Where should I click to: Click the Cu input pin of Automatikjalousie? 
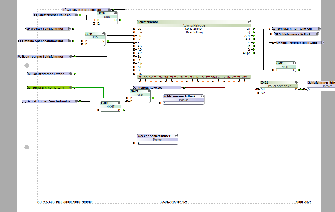[x=134, y=36]
